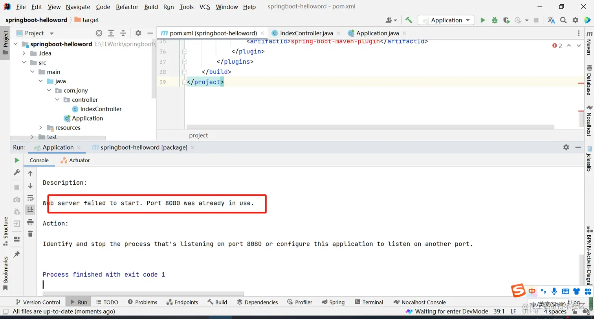The image size is (594, 319).
Task: Open the user account dropdown icon
Action: click(391, 20)
